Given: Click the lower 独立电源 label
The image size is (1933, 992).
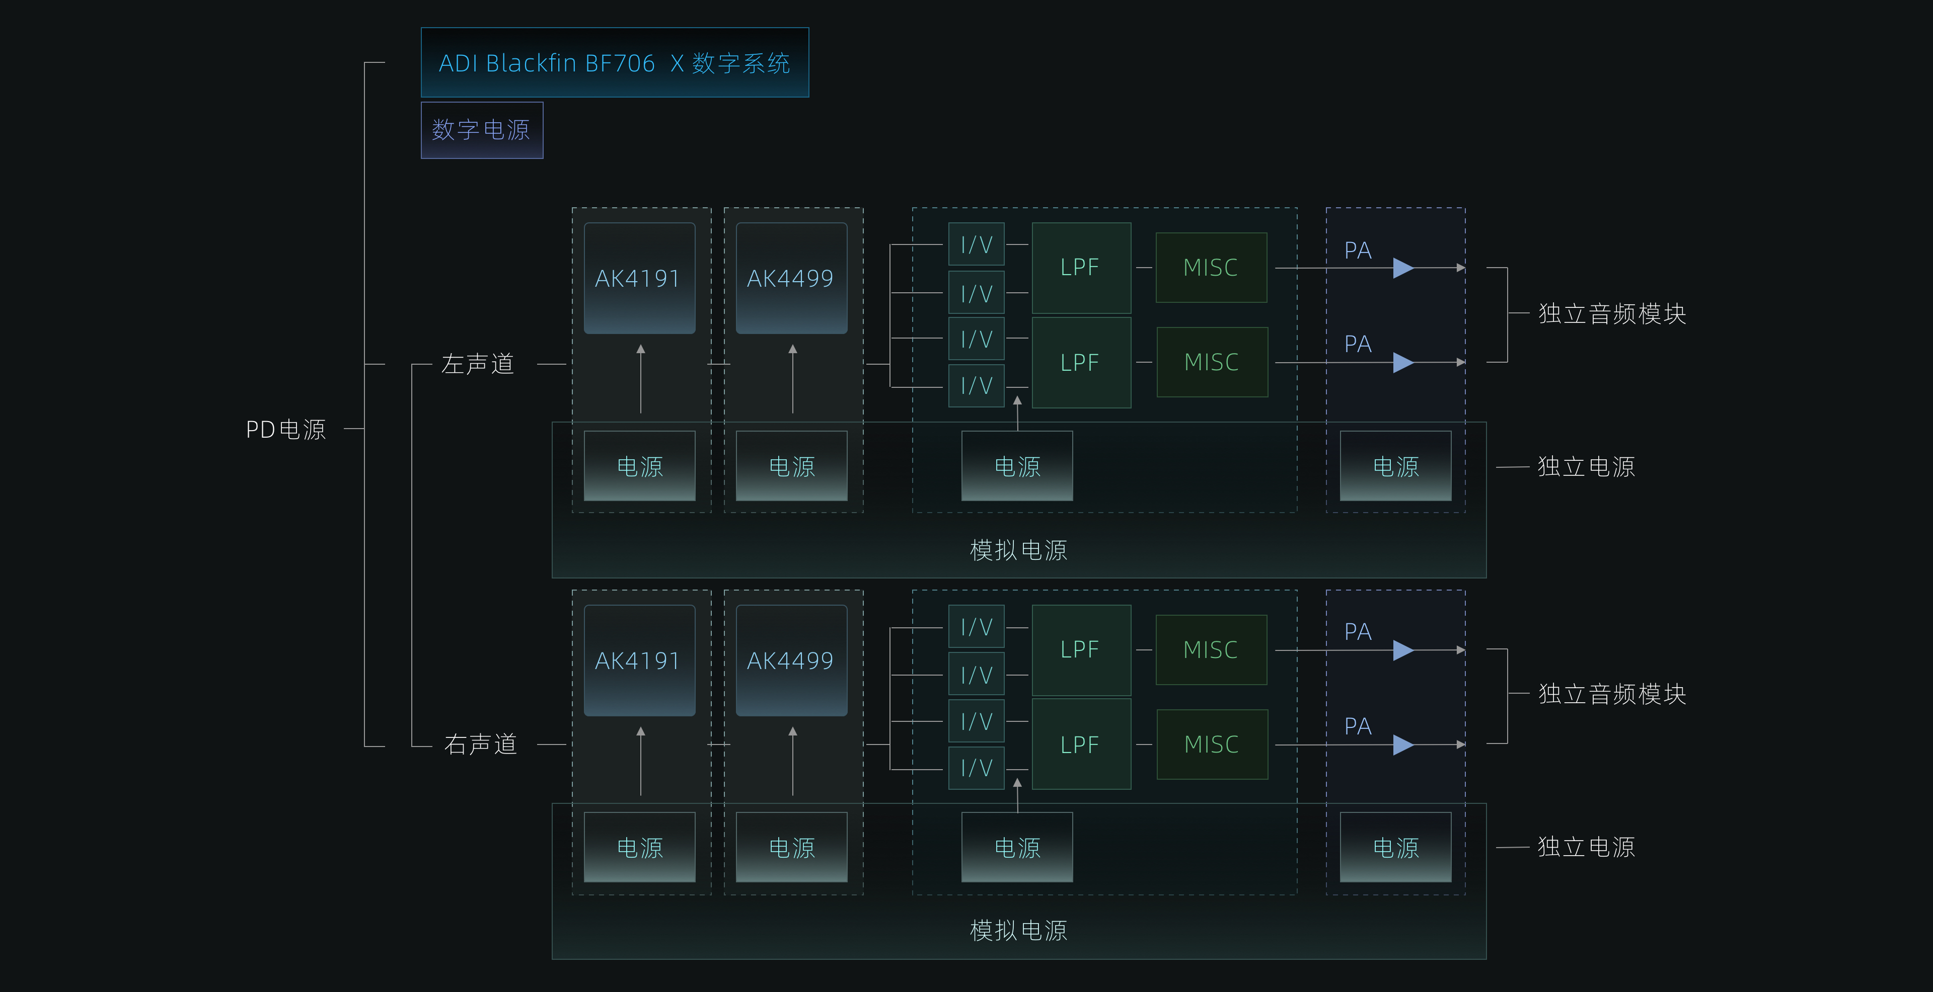Looking at the screenshot, I should point(1586,847).
